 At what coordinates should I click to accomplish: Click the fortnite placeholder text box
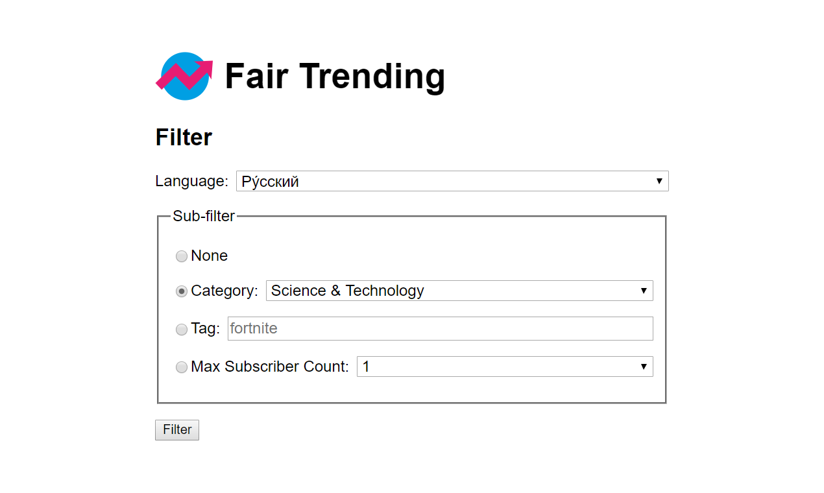point(440,328)
